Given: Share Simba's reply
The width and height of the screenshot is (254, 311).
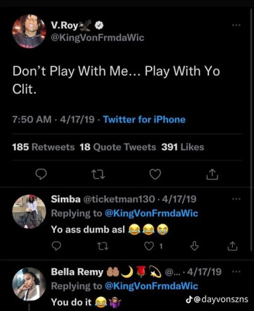Looking at the screenshot, I should pyautogui.click(x=232, y=246).
